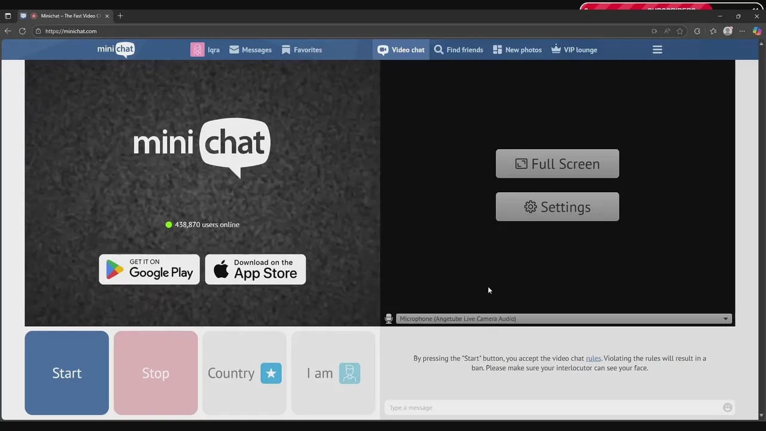Open the Favorites section
Image resolution: width=766 pixels, height=431 pixels.
302,50
